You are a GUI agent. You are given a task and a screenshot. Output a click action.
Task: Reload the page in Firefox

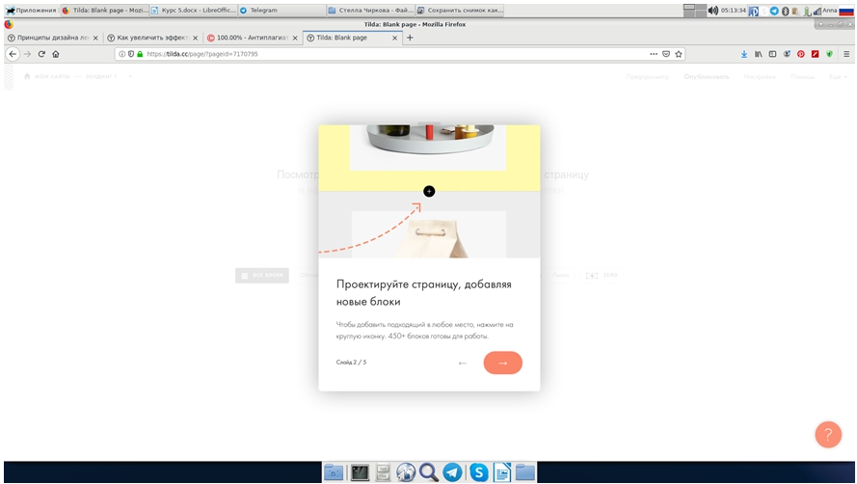click(41, 54)
